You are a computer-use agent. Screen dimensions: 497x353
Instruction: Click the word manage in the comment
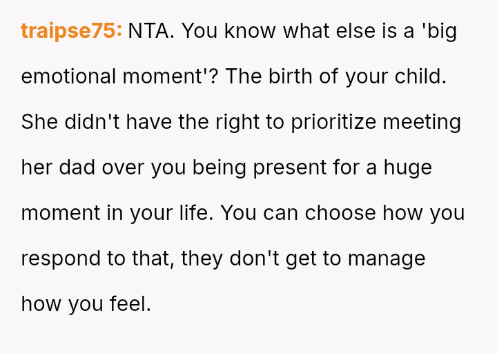[387, 259]
